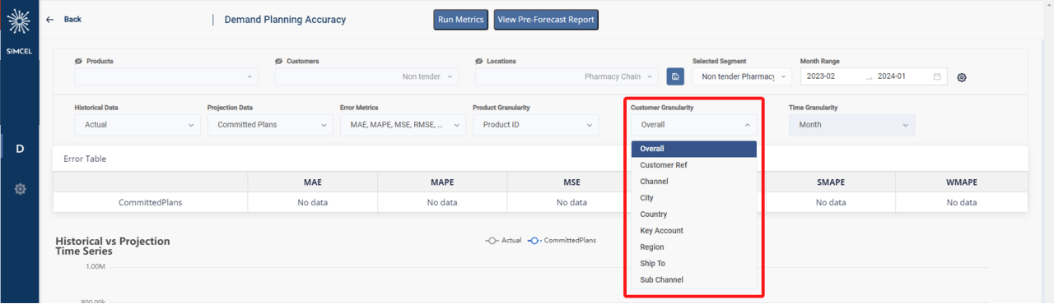
Task: Click the SMAPE column header
Action: tap(831, 182)
